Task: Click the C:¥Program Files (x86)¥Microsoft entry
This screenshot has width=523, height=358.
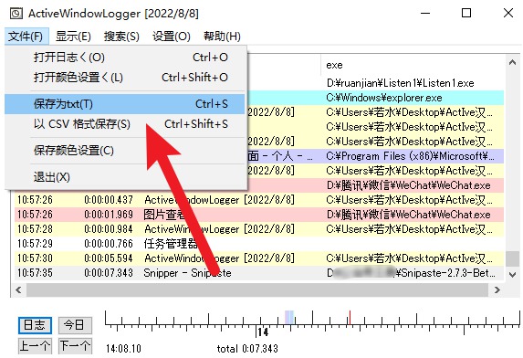Action: click(x=410, y=156)
